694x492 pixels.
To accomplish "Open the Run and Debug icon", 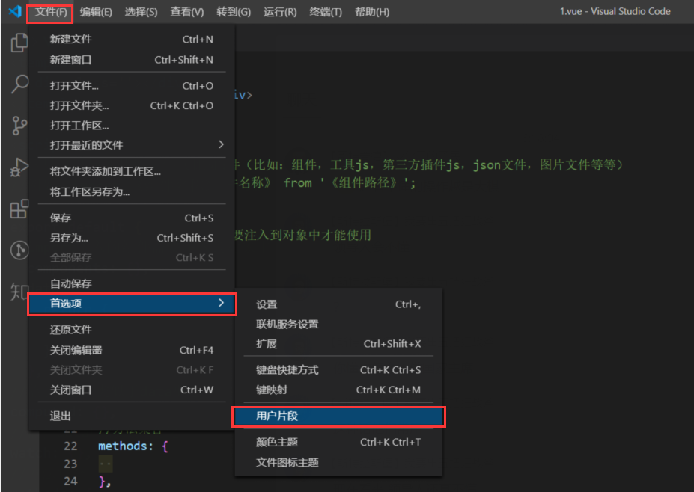I will pyautogui.click(x=19, y=167).
